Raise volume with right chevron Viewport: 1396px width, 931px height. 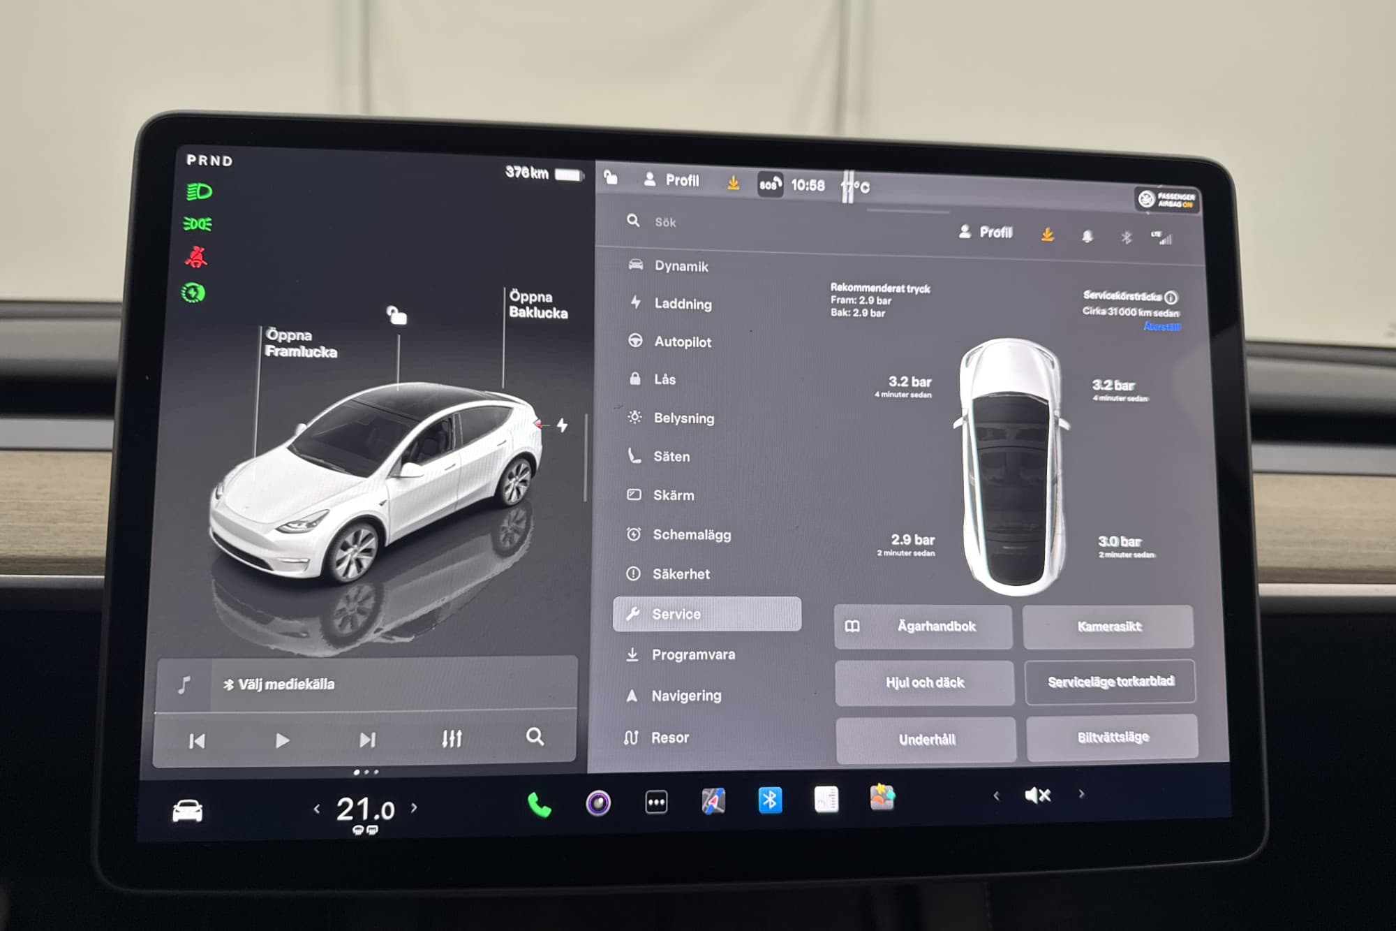[x=1081, y=793]
